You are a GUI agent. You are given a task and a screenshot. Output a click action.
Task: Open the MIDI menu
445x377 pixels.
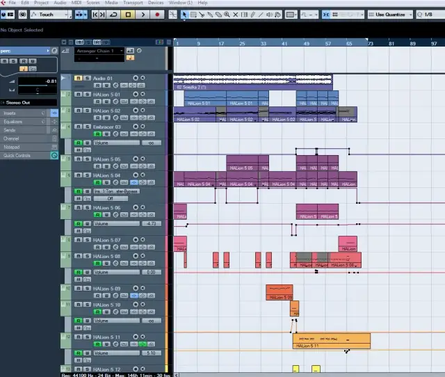76,3
